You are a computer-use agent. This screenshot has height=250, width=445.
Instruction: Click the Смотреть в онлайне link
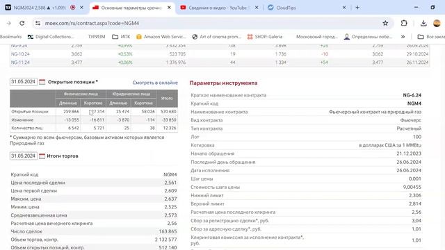(155, 83)
